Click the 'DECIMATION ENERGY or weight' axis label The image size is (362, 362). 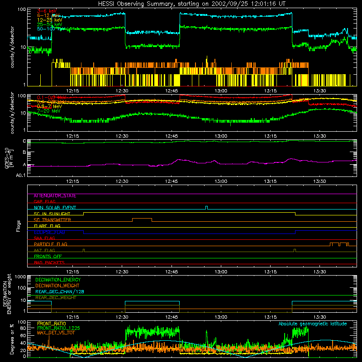point(7,294)
